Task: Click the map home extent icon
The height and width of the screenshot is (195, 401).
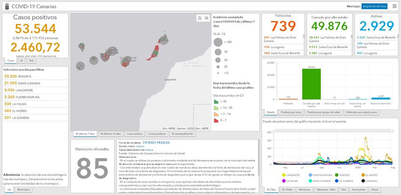Action: point(200,18)
